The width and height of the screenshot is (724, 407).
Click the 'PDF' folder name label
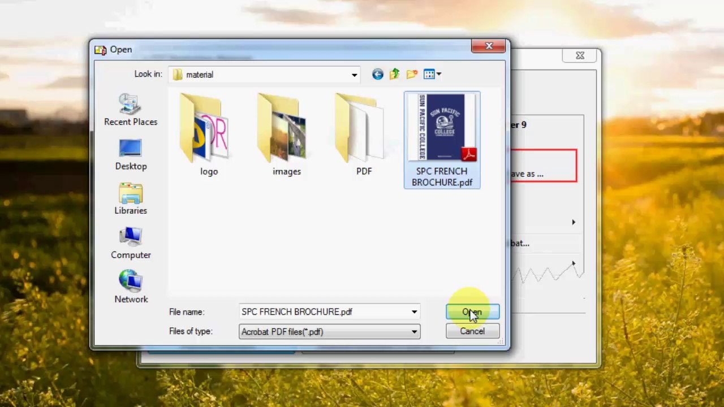tap(364, 171)
